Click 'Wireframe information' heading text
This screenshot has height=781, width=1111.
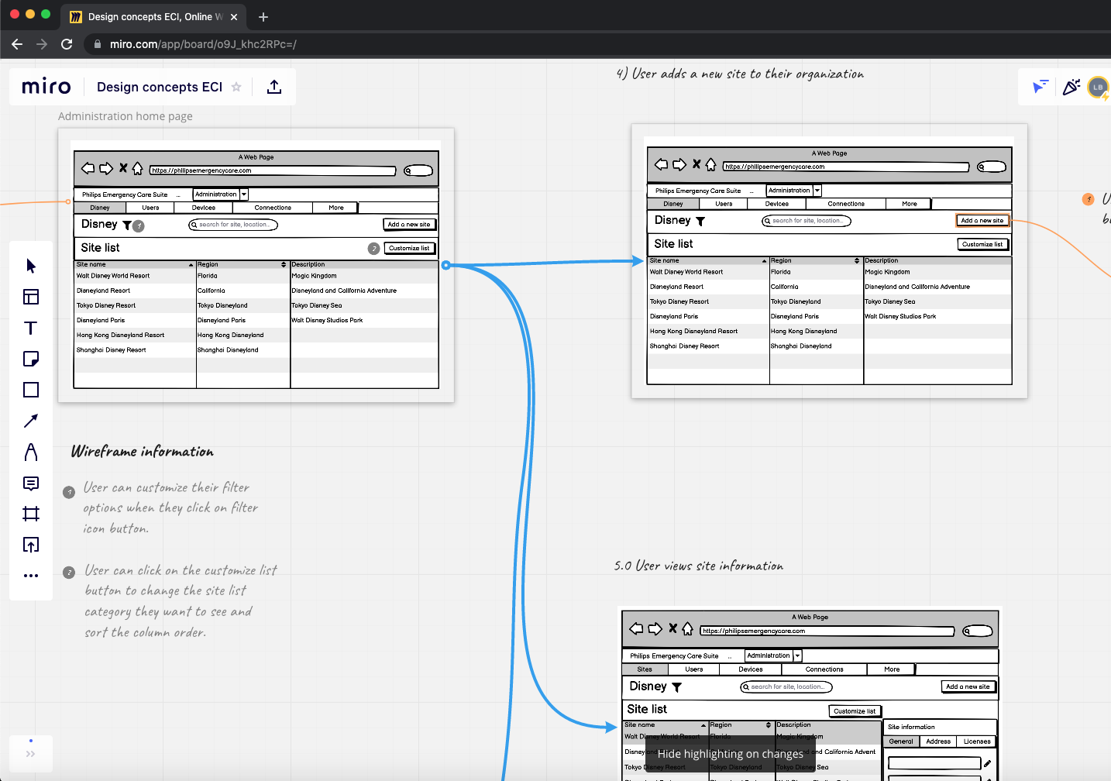click(x=143, y=451)
